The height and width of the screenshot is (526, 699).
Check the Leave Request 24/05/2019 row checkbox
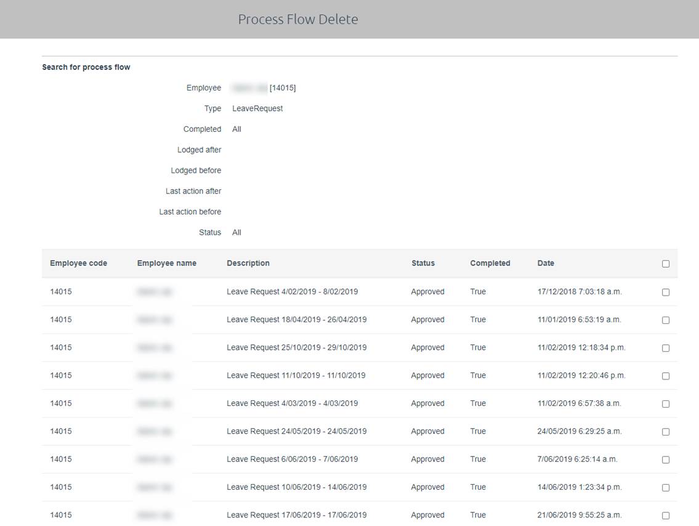tap(666, 431)
